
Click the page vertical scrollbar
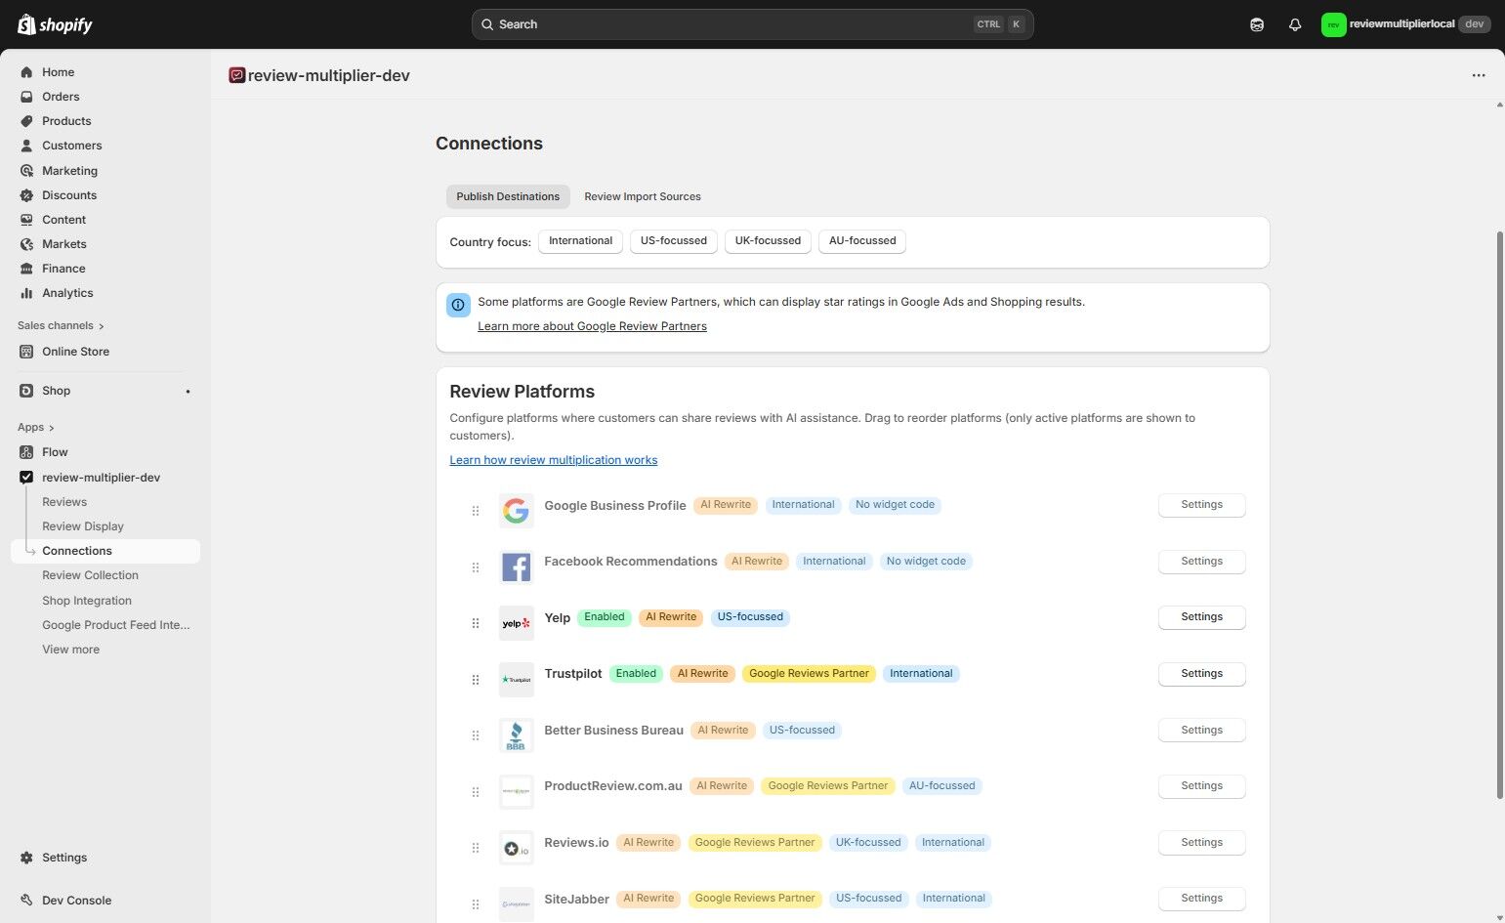[x=1499, y=515]
